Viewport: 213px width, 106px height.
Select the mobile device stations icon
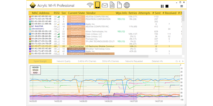click(97, 5)
